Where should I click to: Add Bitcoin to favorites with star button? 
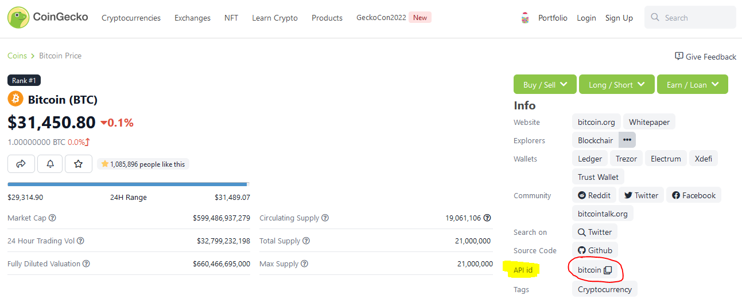[79, 164]
